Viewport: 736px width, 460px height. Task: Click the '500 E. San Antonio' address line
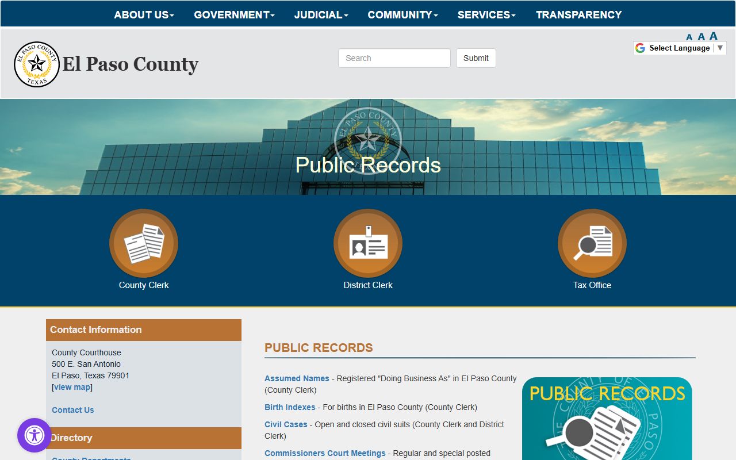pos(86,364)
